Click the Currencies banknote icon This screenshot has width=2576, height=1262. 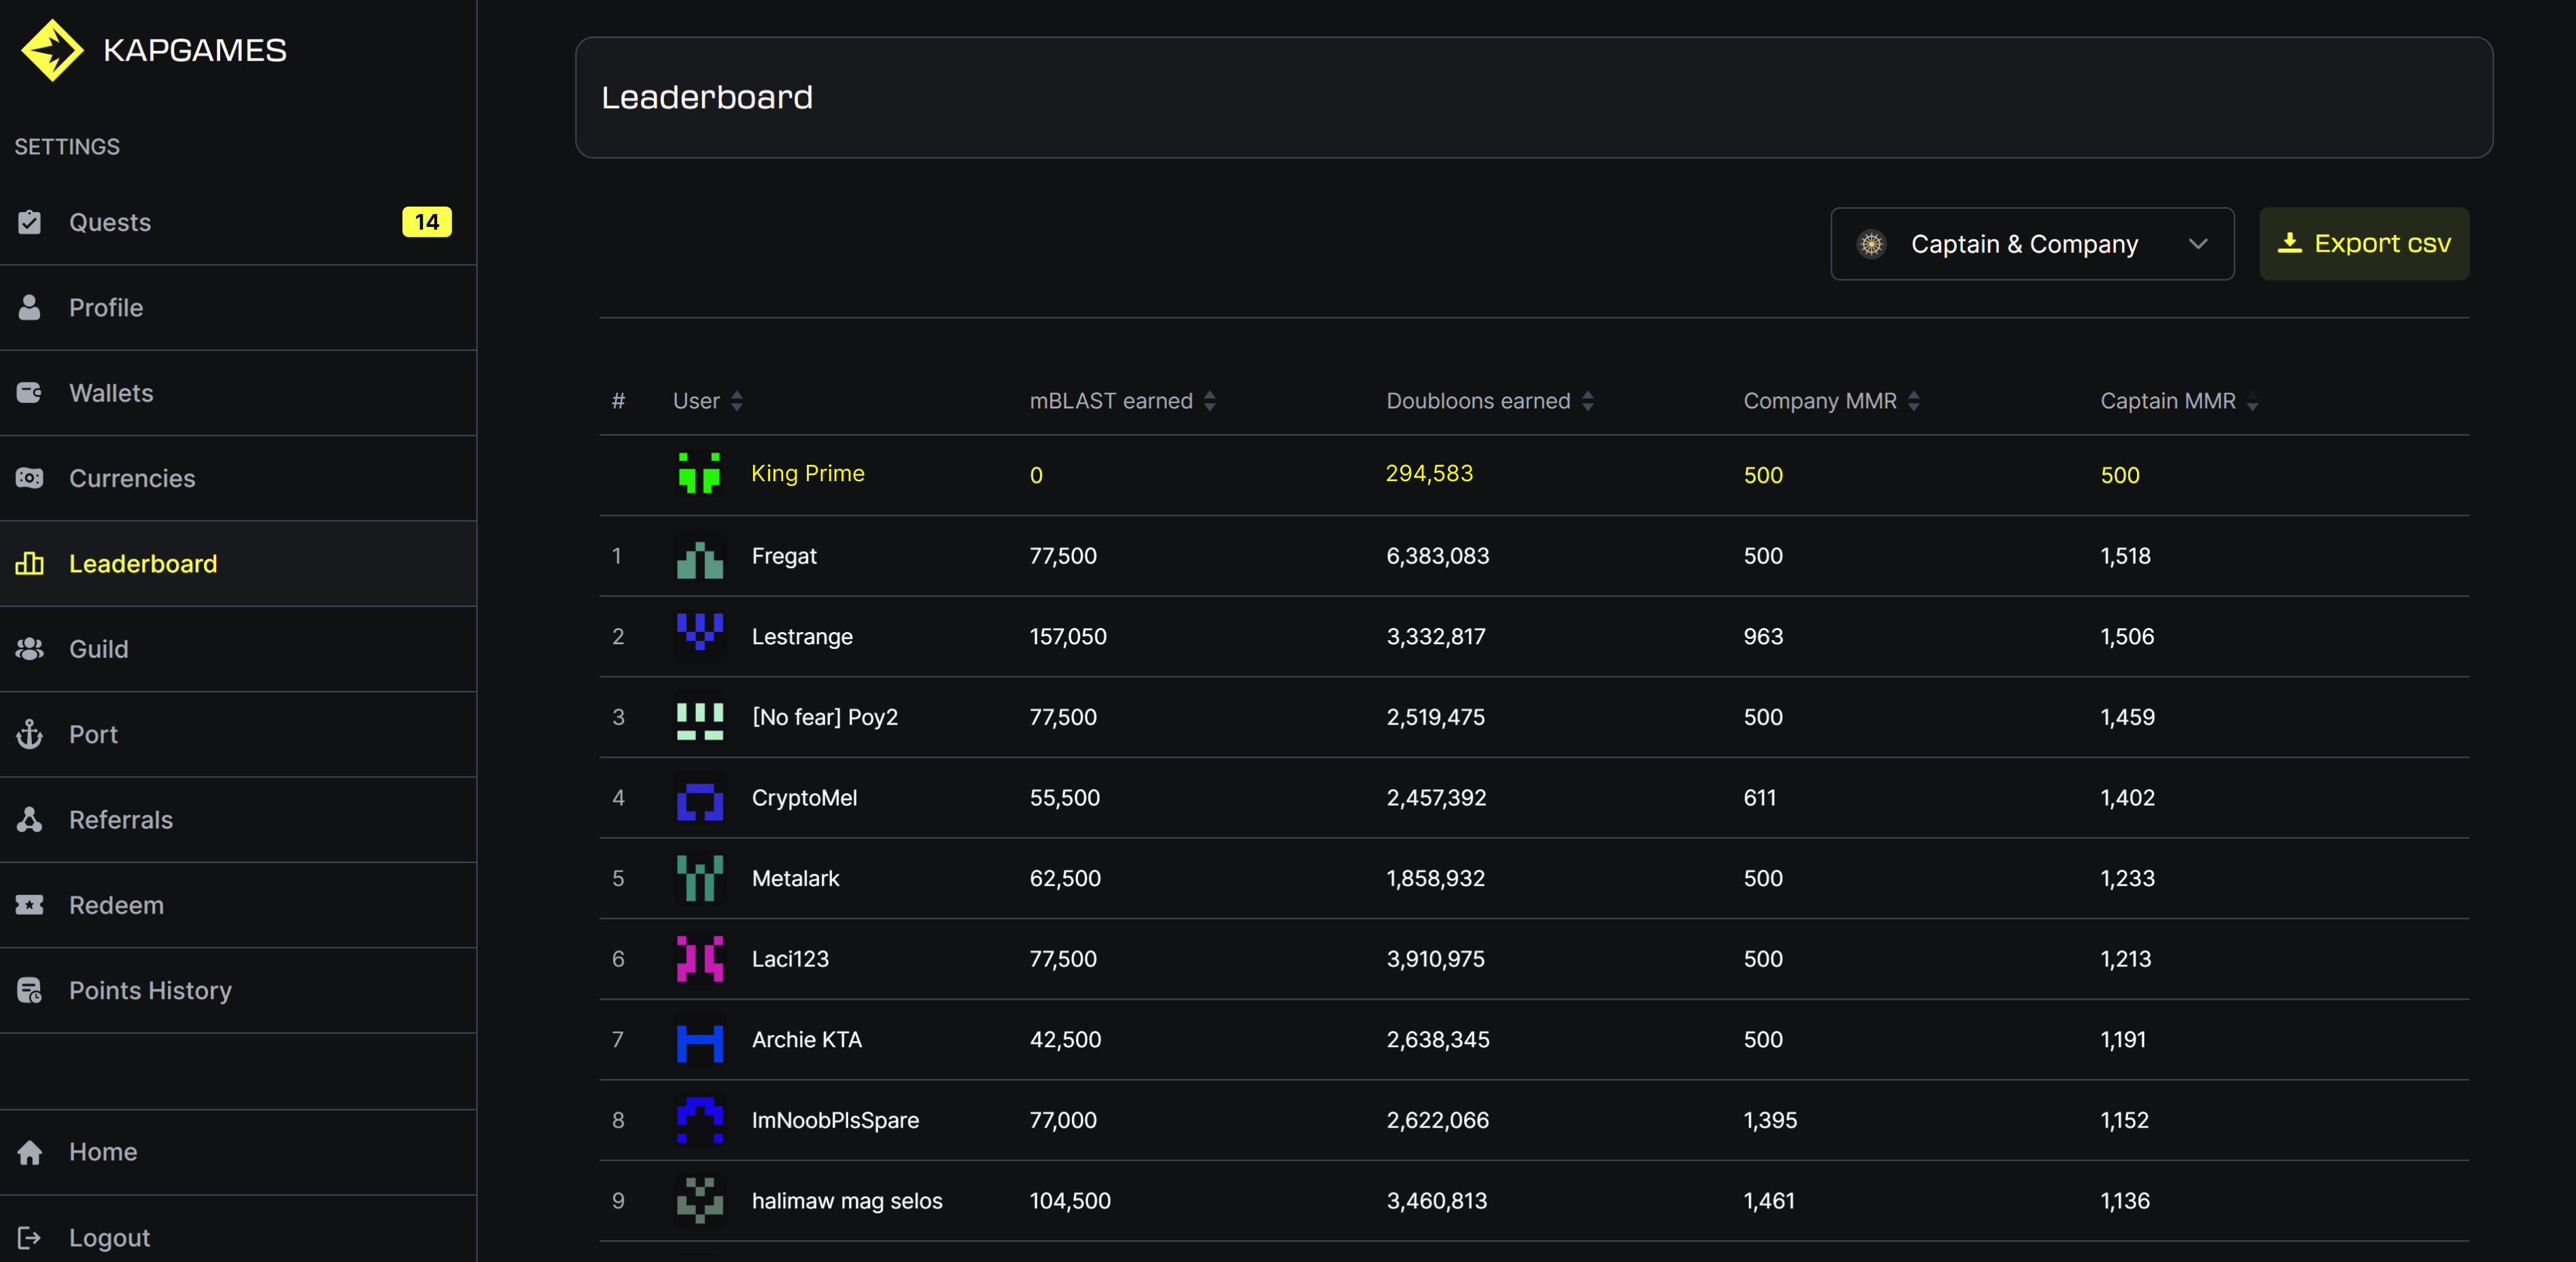click(30, 478)
